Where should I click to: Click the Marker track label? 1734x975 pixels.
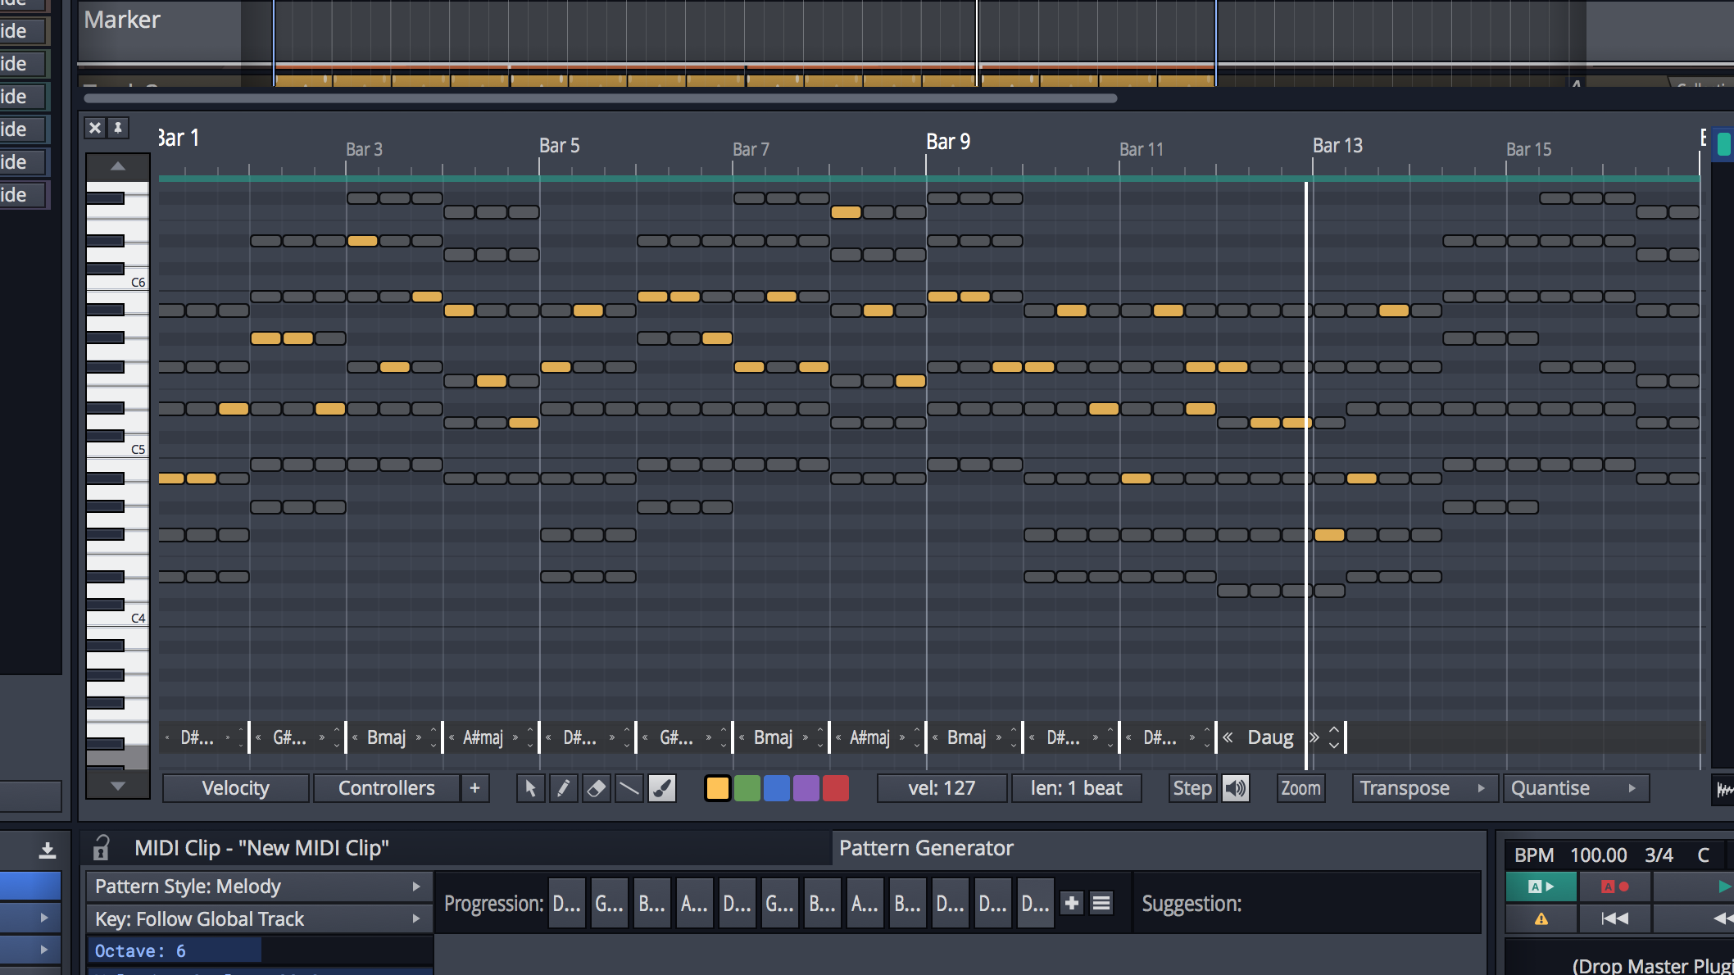click(x=122, y=20)
